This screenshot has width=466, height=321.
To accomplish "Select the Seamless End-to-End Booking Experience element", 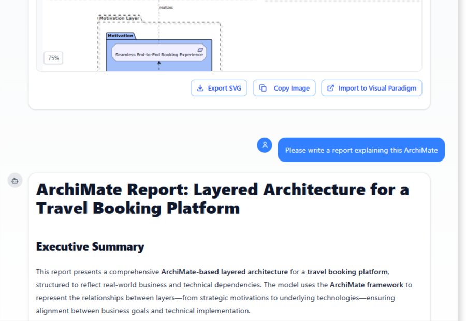I will tap(158, 54).
